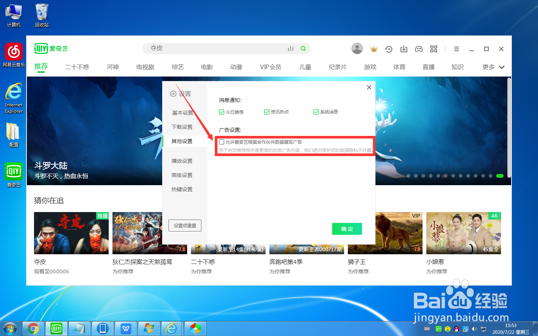The image size is (538, 336).
Task: Open the 高级设置 settings section
Action: (x=182, y=175)
